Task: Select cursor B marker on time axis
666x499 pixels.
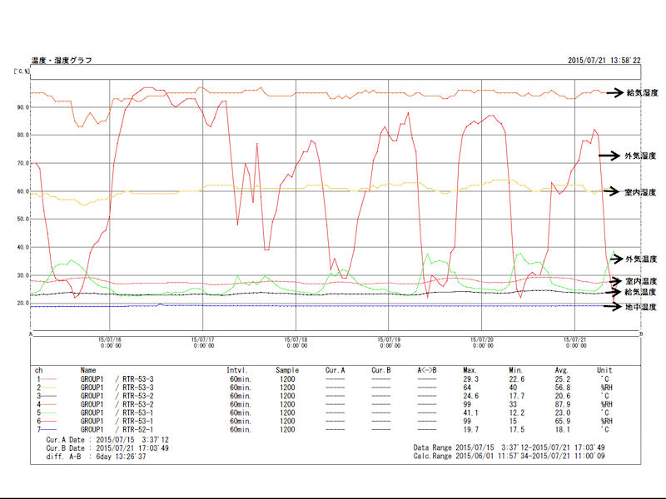Action: point(639,334)
